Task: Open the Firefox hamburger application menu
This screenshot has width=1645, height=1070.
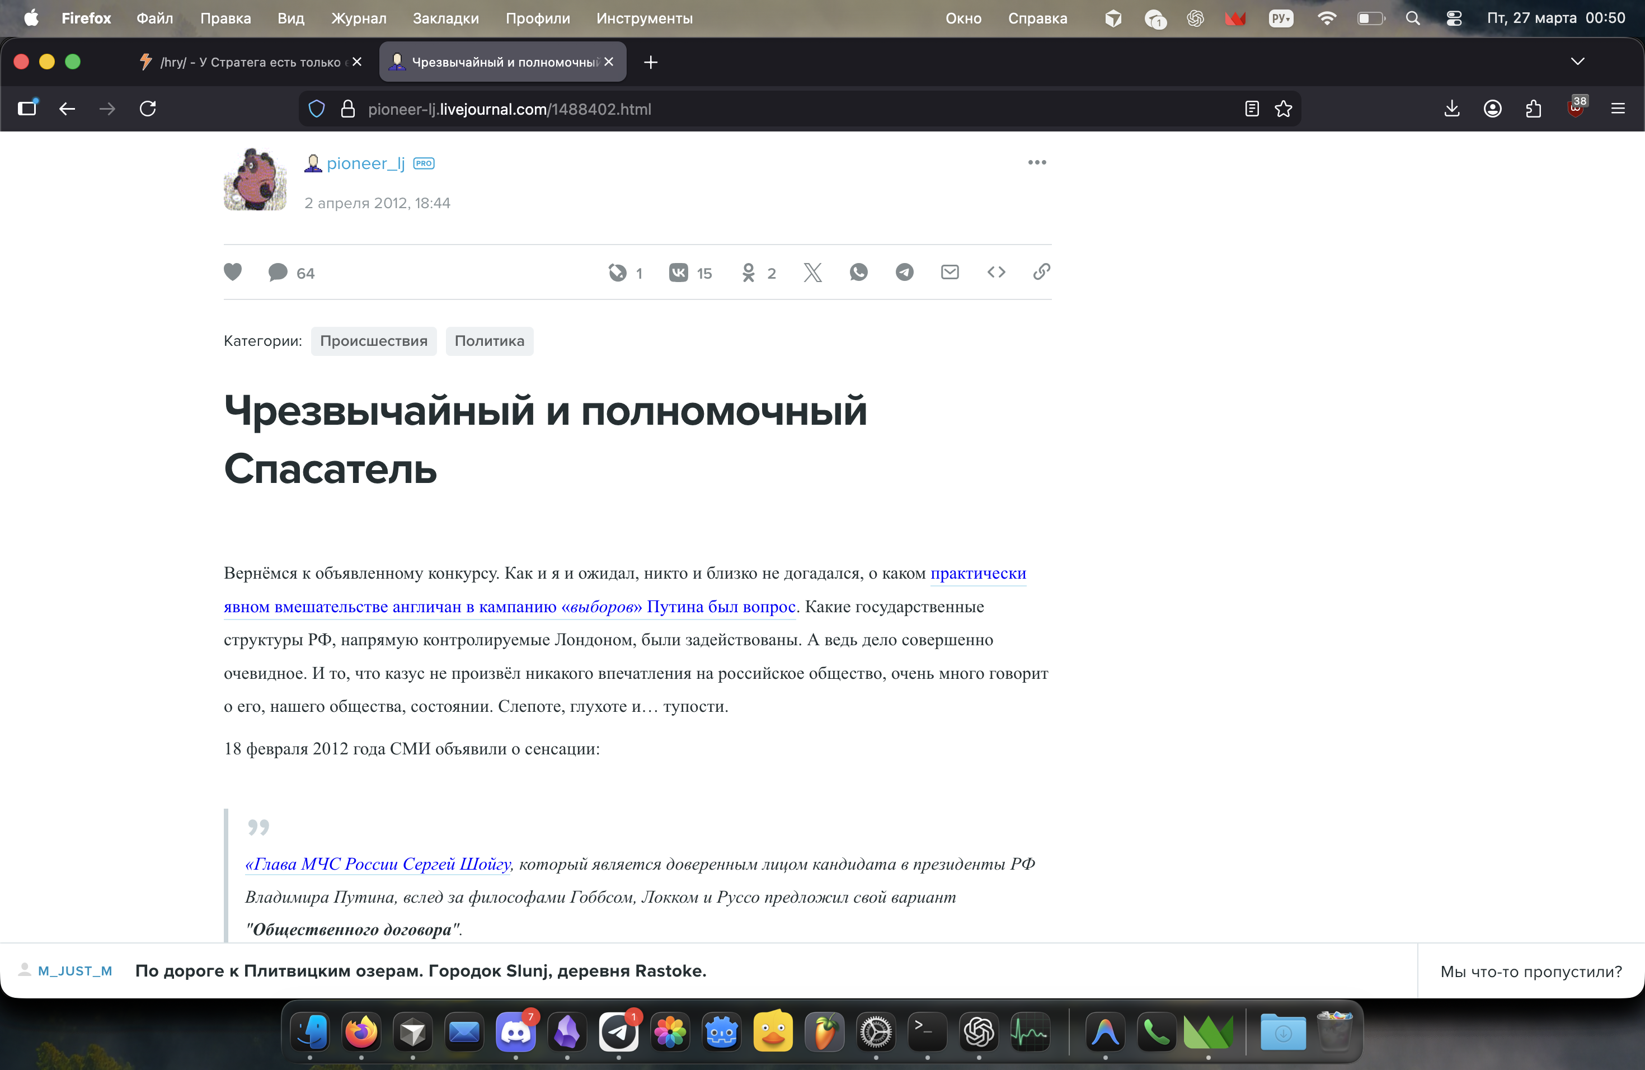Action: tap(1618, 109)
